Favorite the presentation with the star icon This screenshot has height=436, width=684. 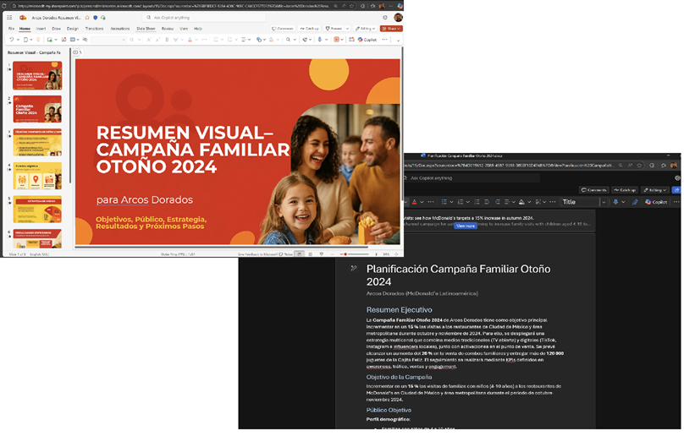click(x=87, y=18)
